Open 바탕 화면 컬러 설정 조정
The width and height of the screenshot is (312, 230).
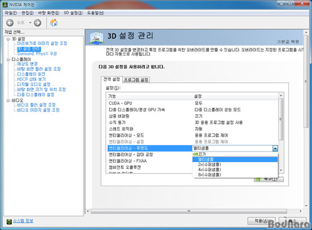pyautogui.click(x=39, y=69)
